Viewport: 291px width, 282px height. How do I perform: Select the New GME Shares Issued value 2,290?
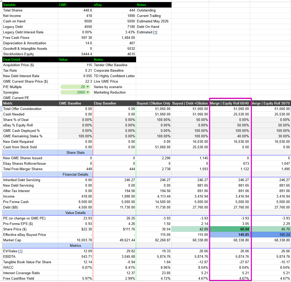tap(154, 158)
